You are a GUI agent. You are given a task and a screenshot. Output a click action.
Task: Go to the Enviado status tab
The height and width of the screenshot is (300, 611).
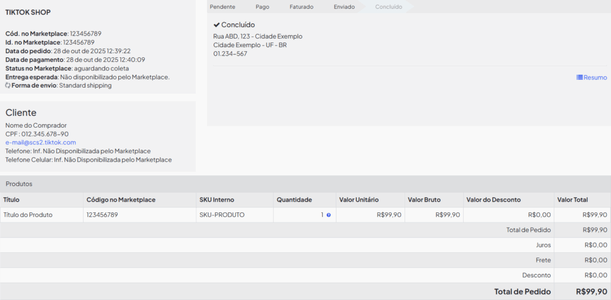point(344,7)
